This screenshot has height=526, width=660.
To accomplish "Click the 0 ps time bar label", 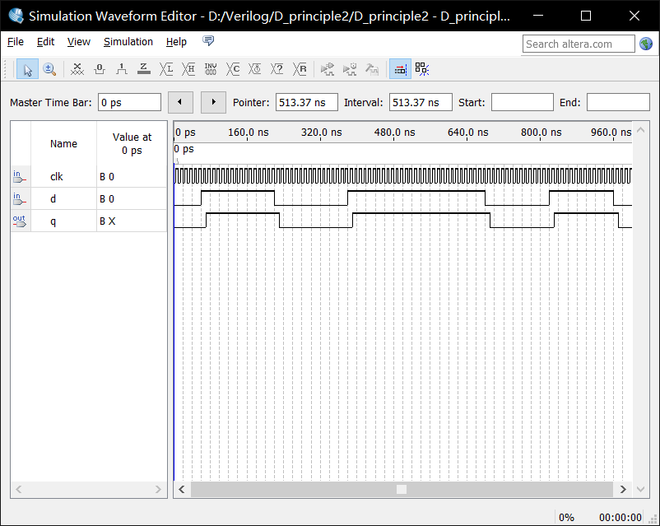I will tap(184, 149).
